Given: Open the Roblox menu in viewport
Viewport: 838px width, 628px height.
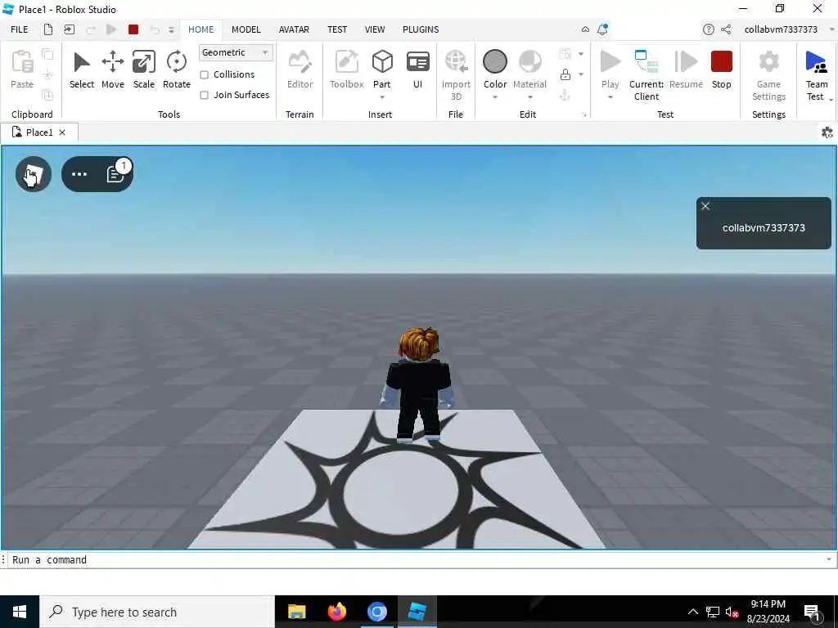Looking at the screenshot, I should [33, 174].
